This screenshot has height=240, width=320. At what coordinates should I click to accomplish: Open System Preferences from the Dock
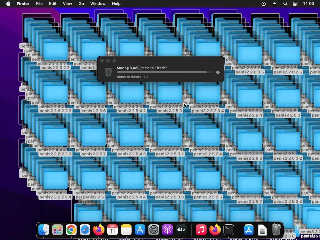click(x=154, y=230)
